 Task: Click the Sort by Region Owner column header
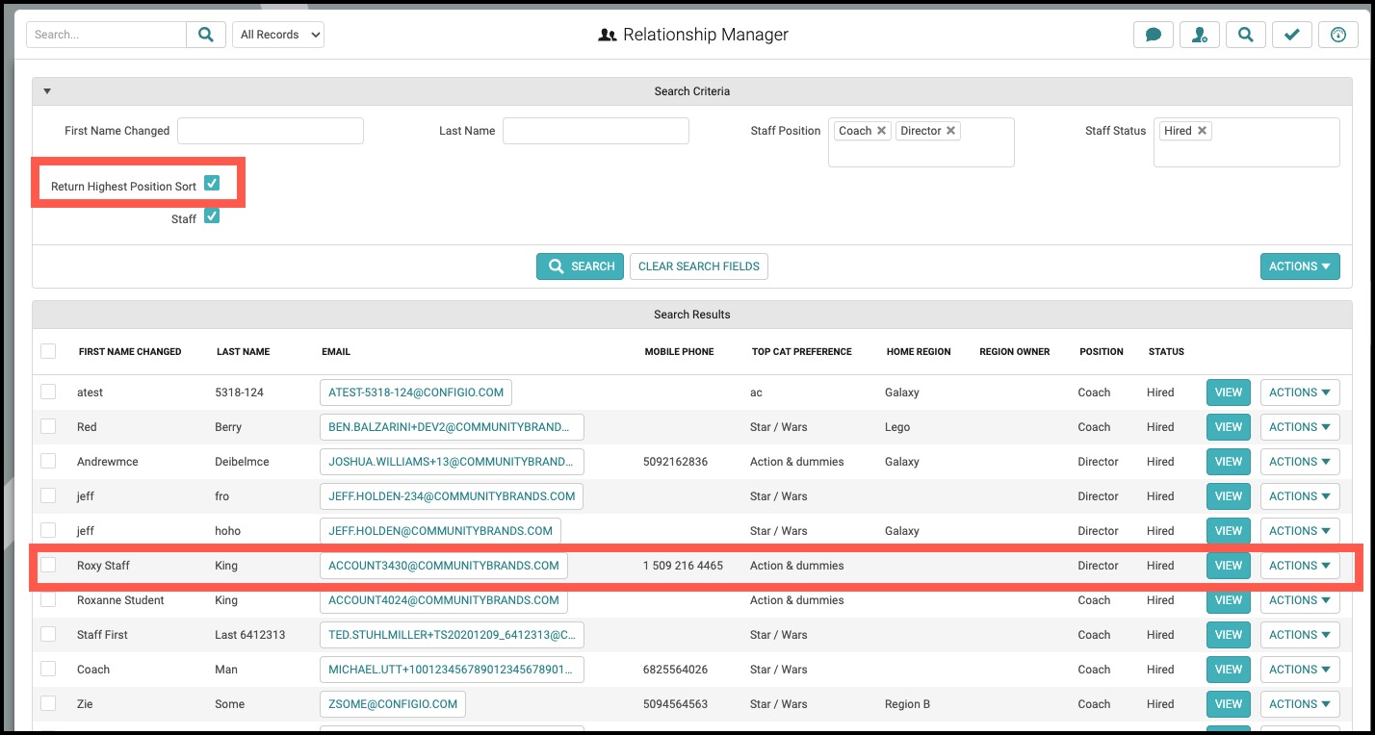pyautogui.click(x=1015, y=352)
